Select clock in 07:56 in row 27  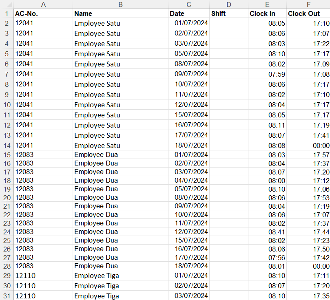267,257
